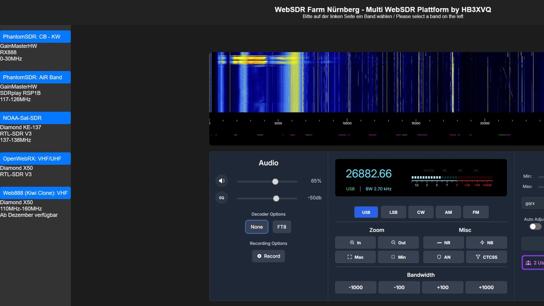Viewport: 544px width, 306px height.
Task: Start recording with Record button
Action: pyautogui.click(x=268, y=256)
